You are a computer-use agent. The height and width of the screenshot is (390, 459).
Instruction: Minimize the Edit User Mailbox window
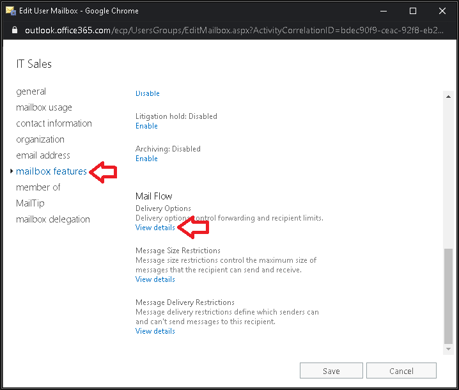click(384, 11)
